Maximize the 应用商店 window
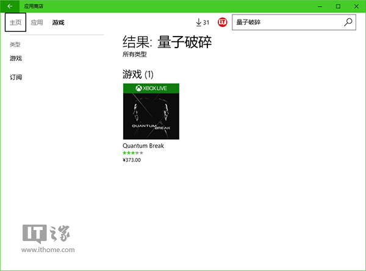Screen dimensions: 366x271 (338, 5)
